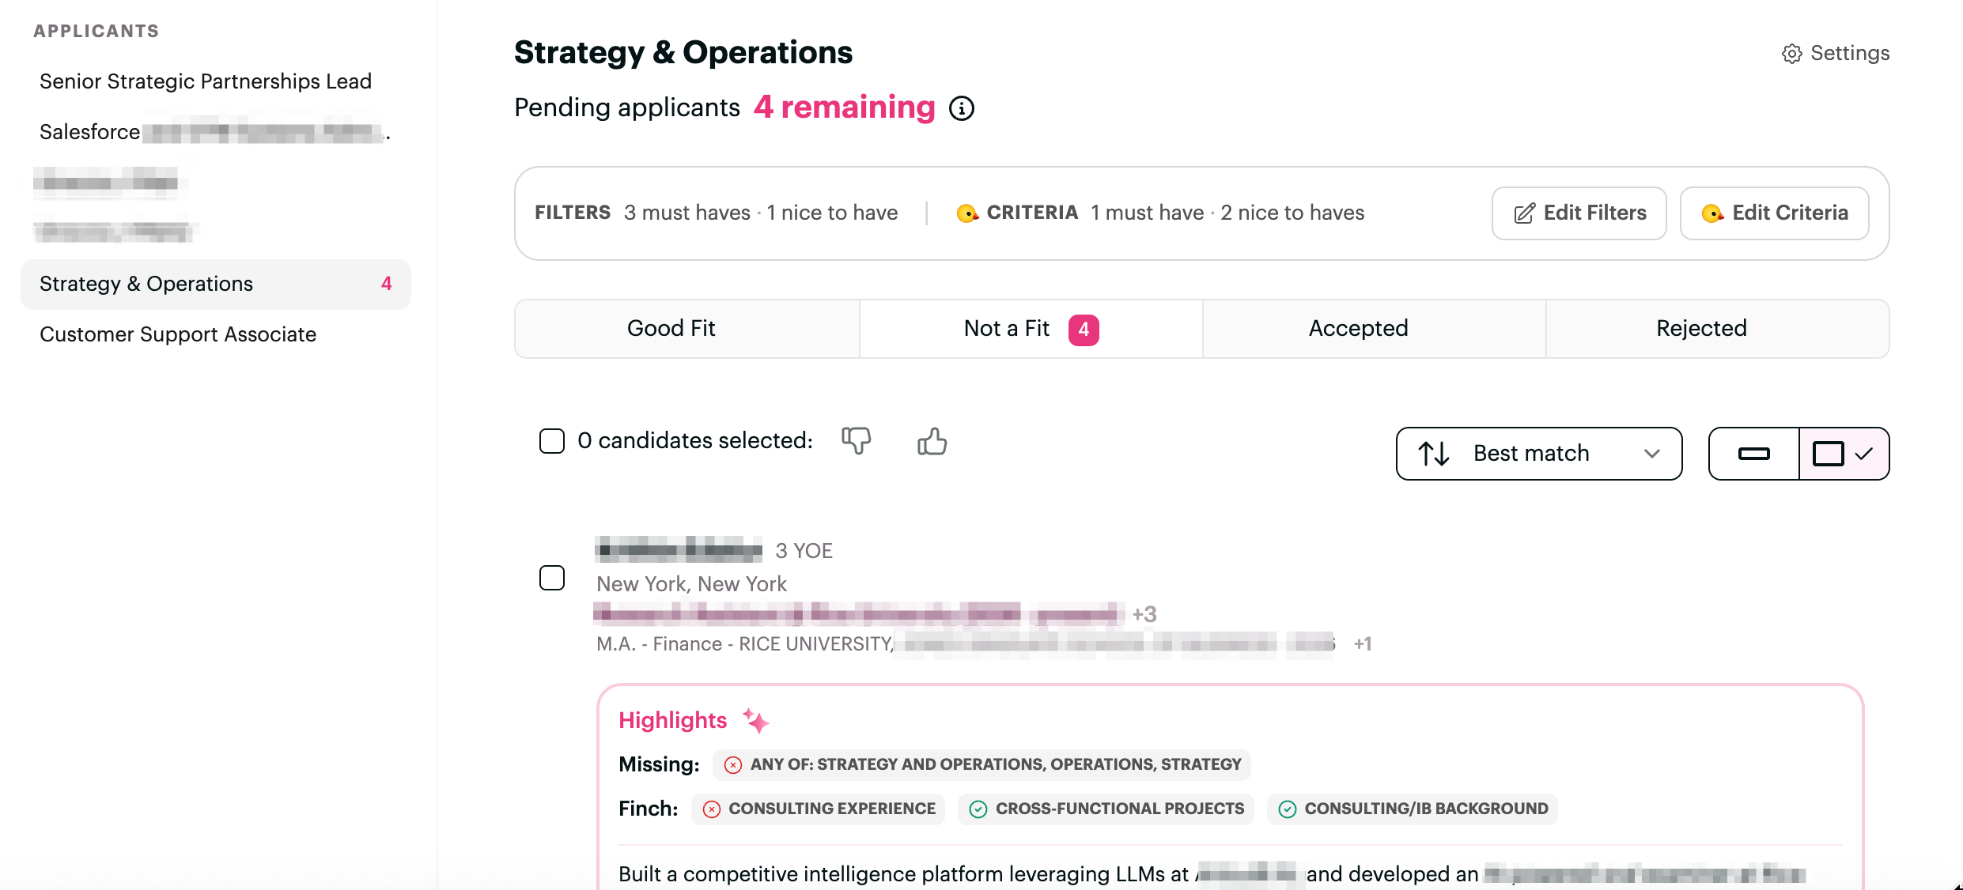Click the thumbs up accept icon
The width and height of the screenshot is (1963, 890).
[932, 440]
